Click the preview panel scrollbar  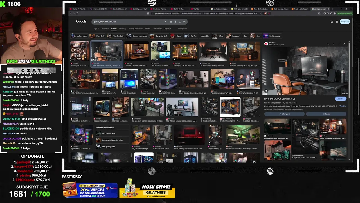click(349, 70)
